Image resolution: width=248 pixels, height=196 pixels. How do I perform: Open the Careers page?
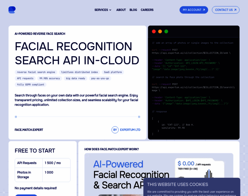pyautogui.click(x=147, y=10)
